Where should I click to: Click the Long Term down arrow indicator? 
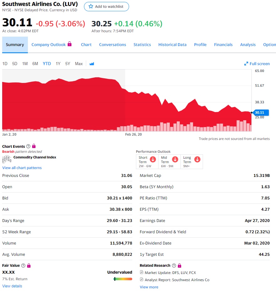tap(197, 159)
